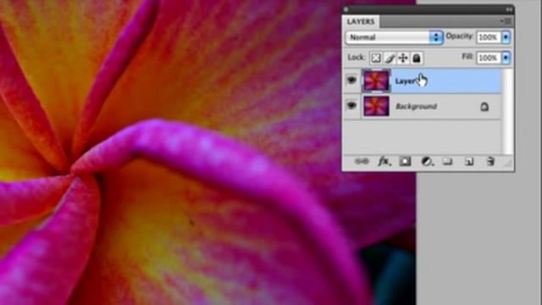Select the Background layer thumbnail

tap(376, 106)
